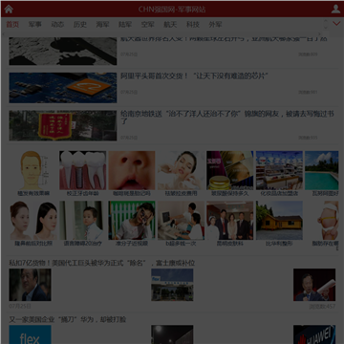
Task: Switch to the 航天 tab
Action: pos(170,25)
